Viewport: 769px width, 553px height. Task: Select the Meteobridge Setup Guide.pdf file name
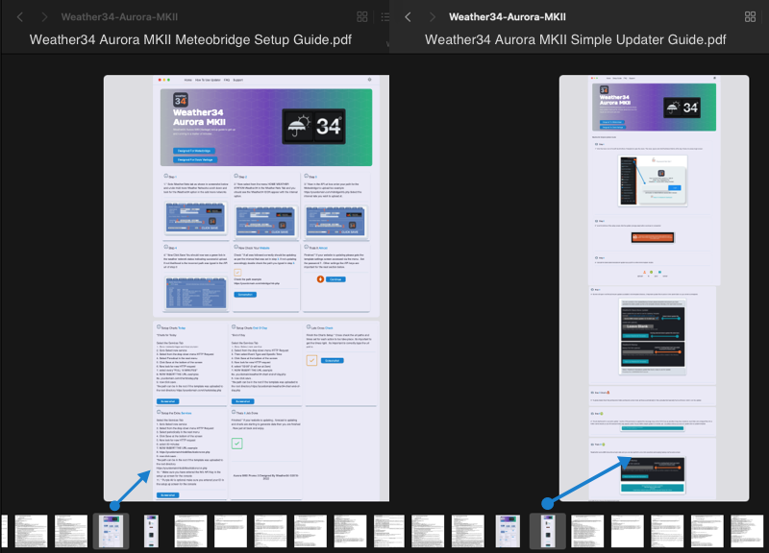(190, 39)
